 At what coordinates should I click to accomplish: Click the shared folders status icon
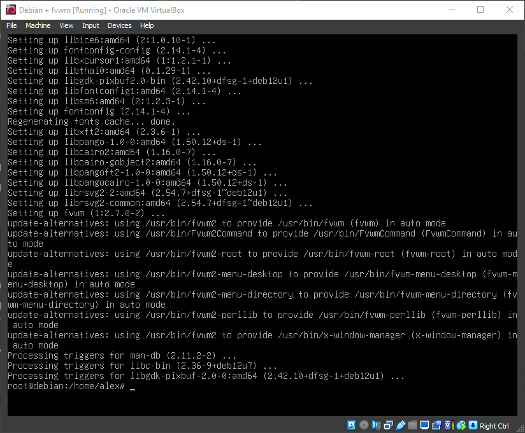pyautogui.click(x=412, y=425)
